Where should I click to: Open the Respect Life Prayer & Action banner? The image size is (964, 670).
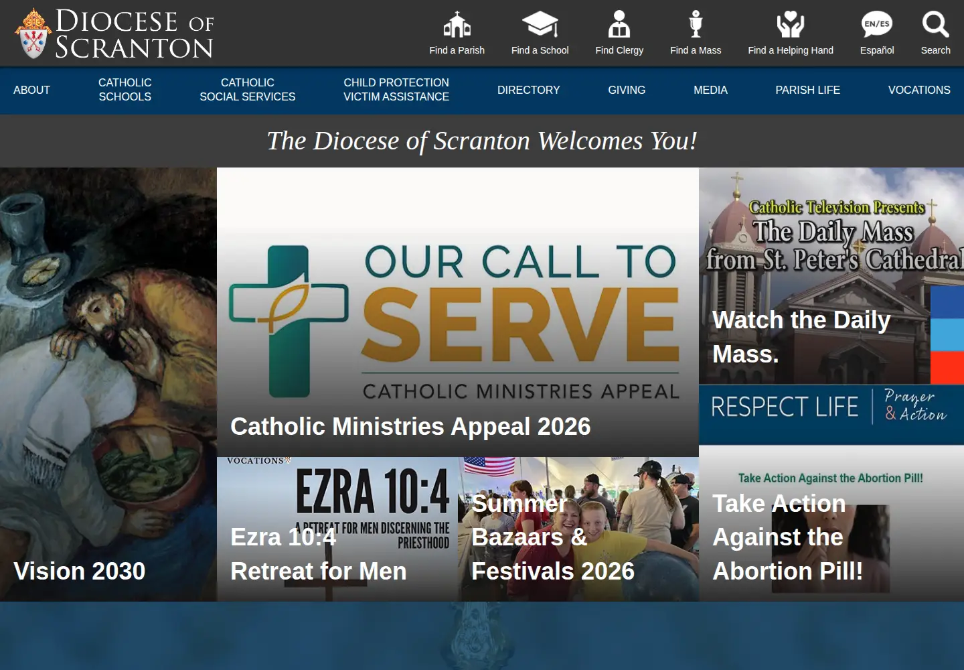point(831,414)
